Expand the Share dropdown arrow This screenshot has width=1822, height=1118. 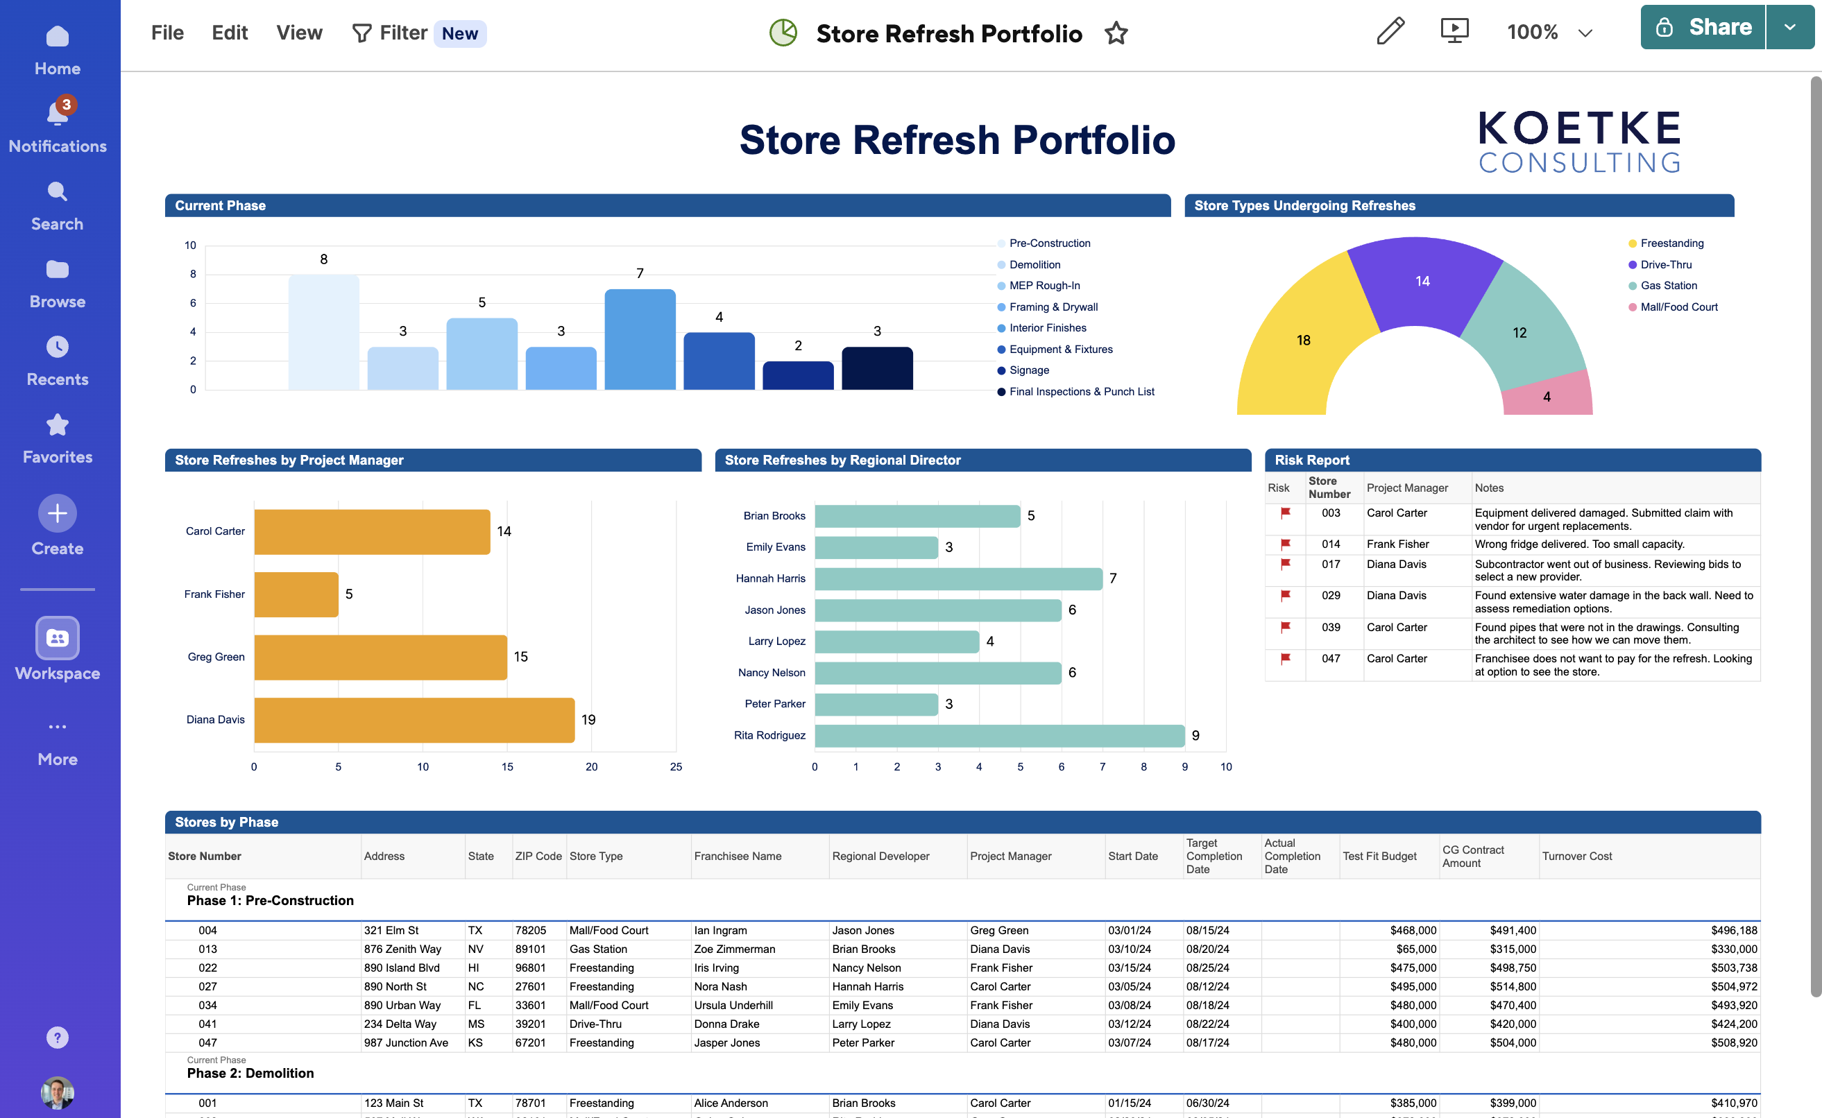coord(1789,27)
